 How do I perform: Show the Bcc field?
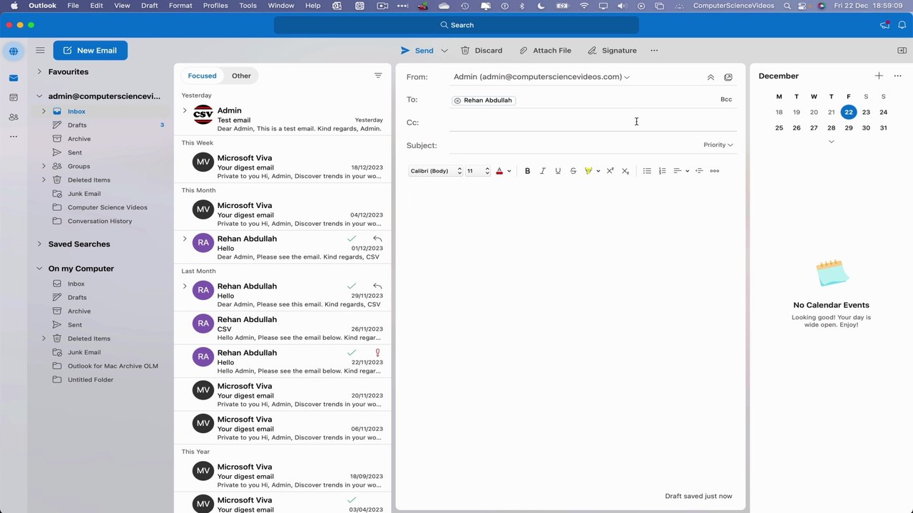pos(726,100)
